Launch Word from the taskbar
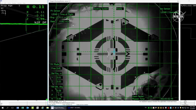Image resolution: width=196 pixels, height=110 pixels. click(x=18, y=108)
